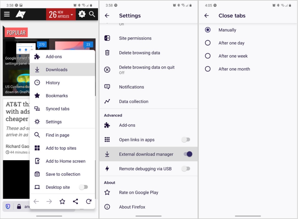Image resolution: width=298 pixels, height=219 pixels.
Task: Click the tracking protection shield icon
Action: click(8, 206)
